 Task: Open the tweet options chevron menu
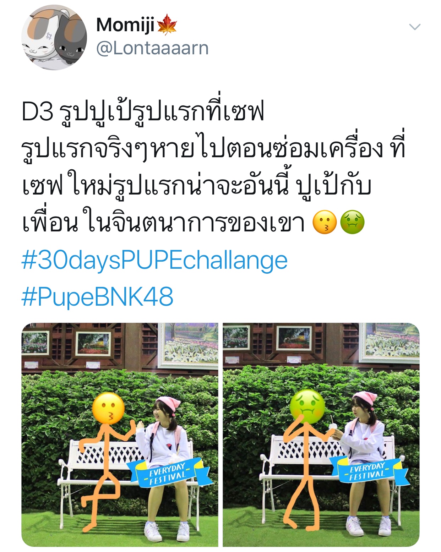coord(415,27)
